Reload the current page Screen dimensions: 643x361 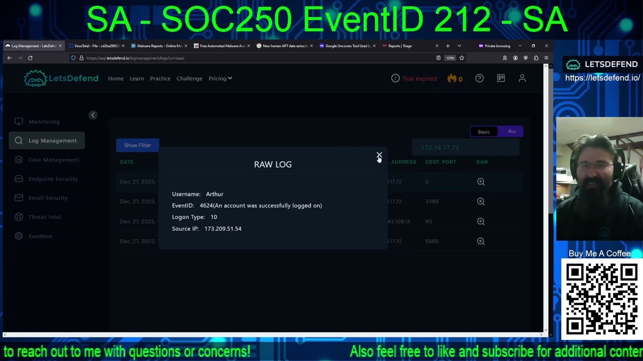point(30,58)
